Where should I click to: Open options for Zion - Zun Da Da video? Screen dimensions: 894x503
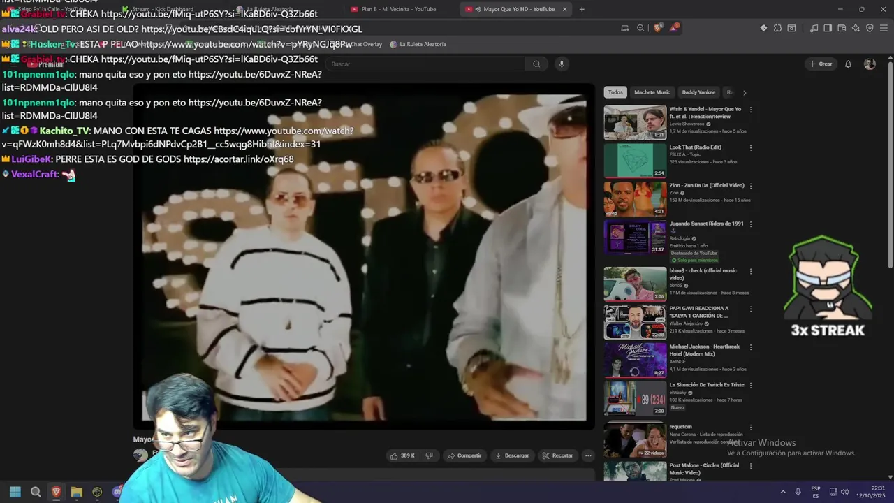[x=751, y=186]
